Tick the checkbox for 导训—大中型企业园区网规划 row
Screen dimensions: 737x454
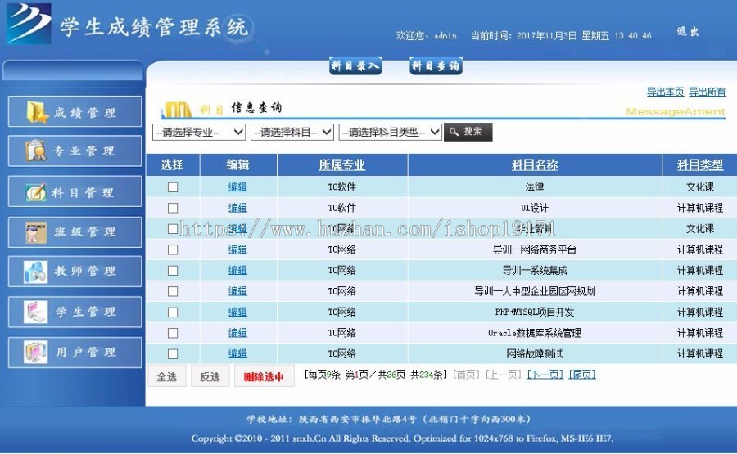tap(173, 291)
